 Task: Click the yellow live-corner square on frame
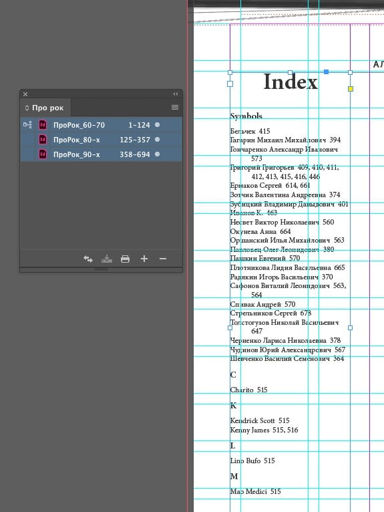(x=351, y=88)
